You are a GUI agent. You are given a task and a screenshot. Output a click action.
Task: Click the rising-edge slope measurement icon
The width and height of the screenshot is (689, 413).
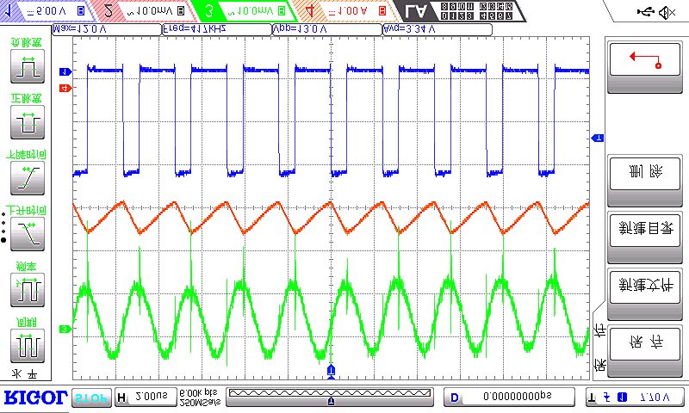[x=28, y=177]
